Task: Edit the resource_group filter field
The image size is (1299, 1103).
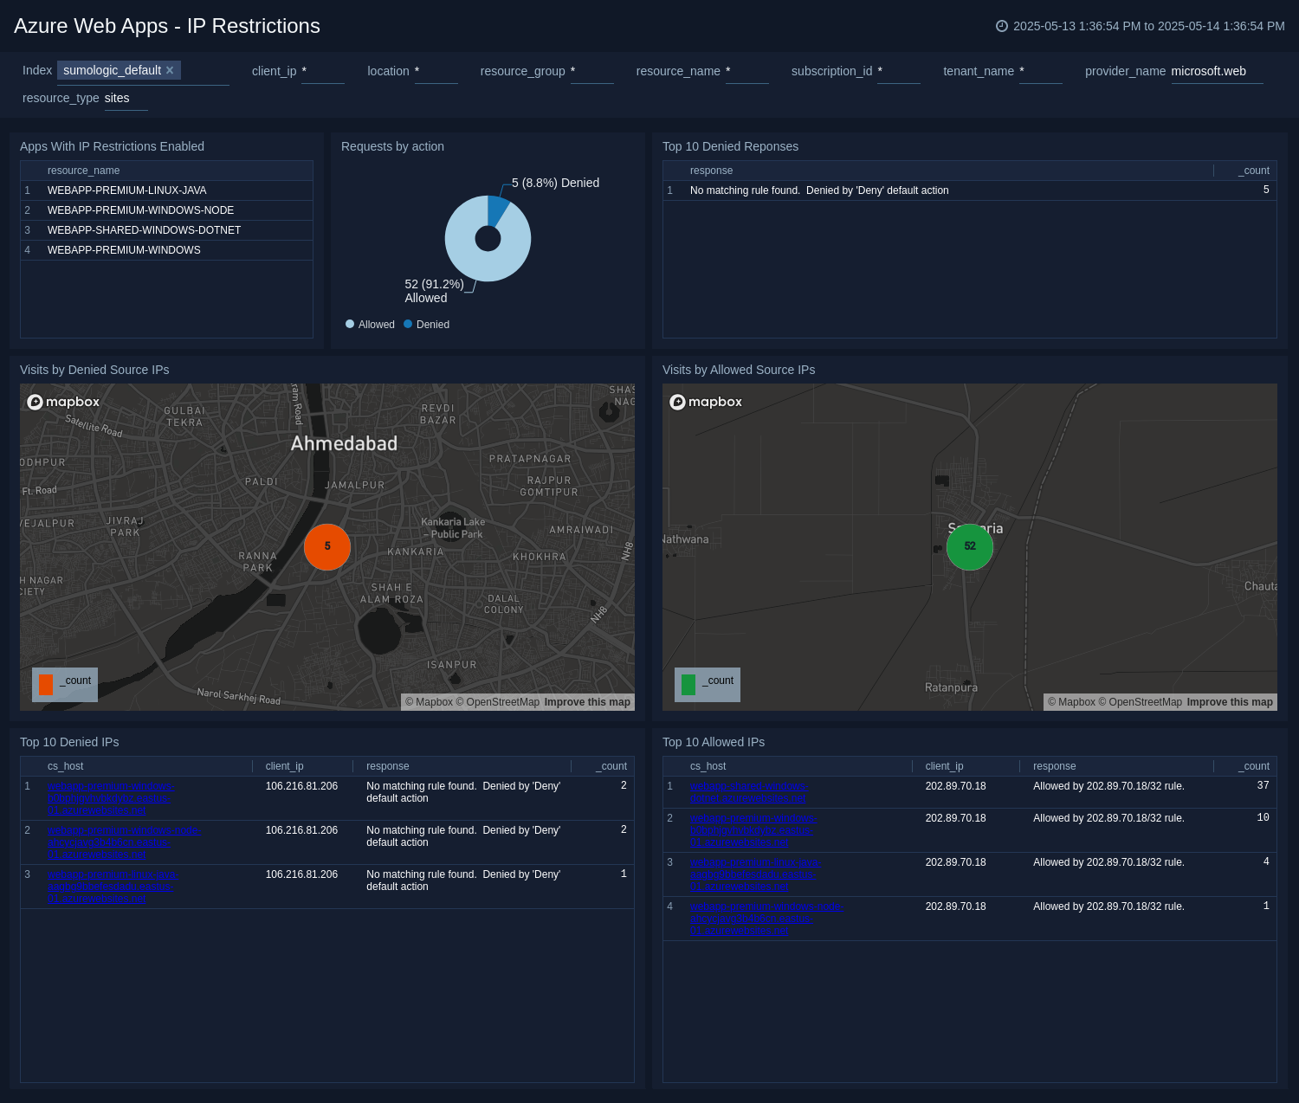Action: coord(591,71)
